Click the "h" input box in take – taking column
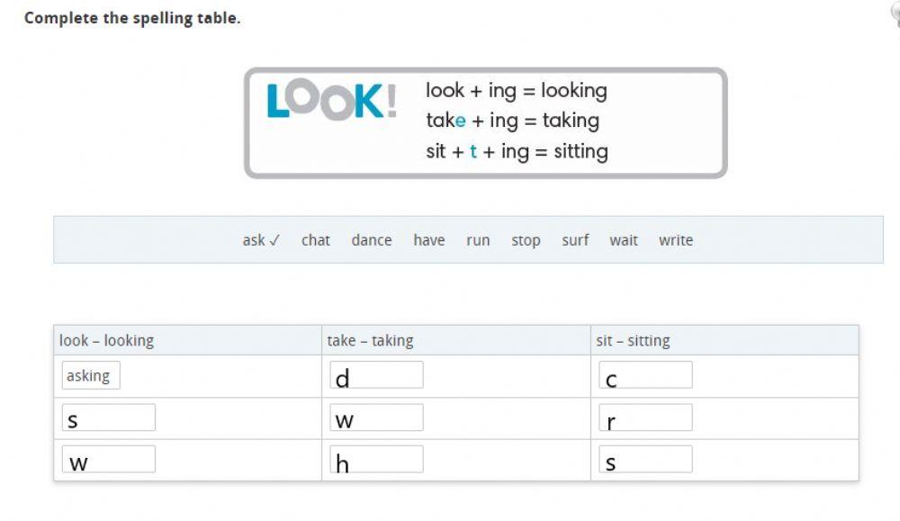This screenshot has height=521, width=900. tap(376, 459)
